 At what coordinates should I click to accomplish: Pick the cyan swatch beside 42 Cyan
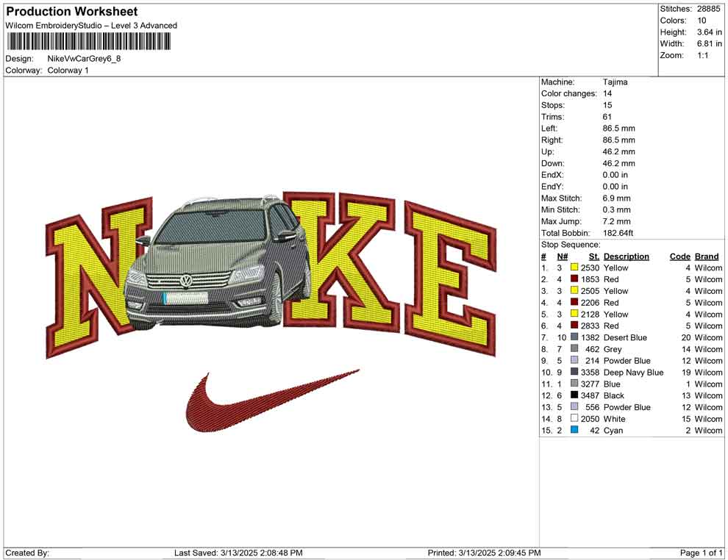[574, 430]
